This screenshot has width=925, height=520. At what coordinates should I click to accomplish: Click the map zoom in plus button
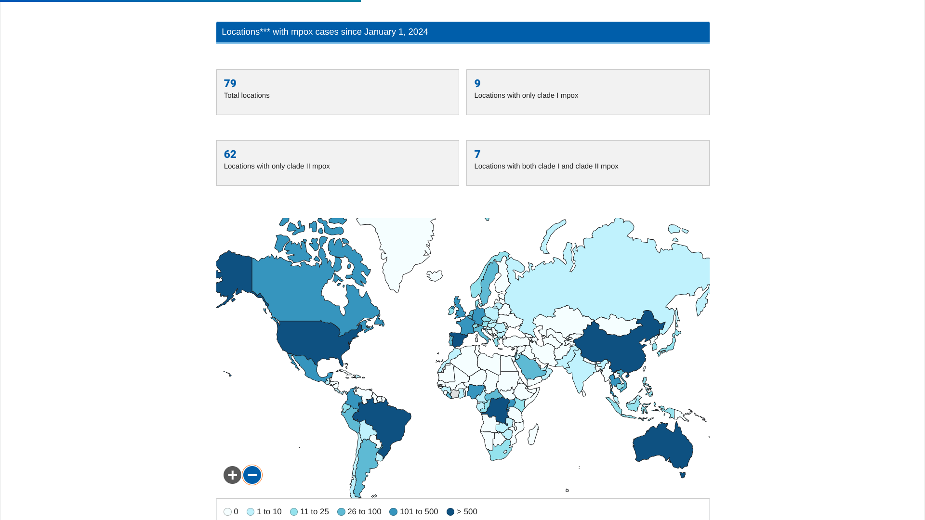232,475
